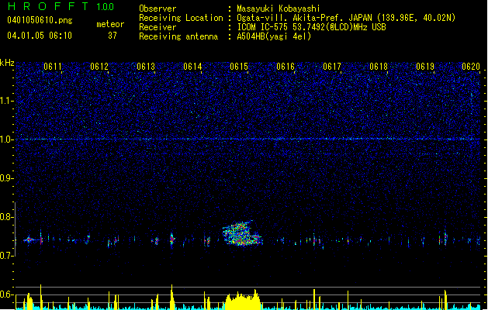
Task: Click the Receiving antenna label
Action: pos(178,36)
